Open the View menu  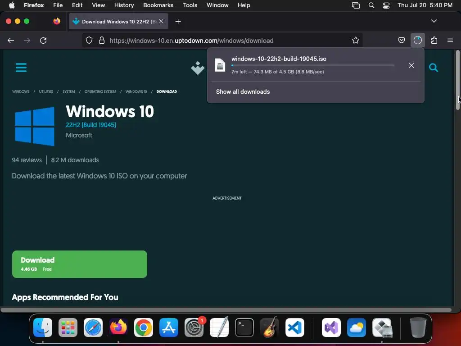(98, 5)
